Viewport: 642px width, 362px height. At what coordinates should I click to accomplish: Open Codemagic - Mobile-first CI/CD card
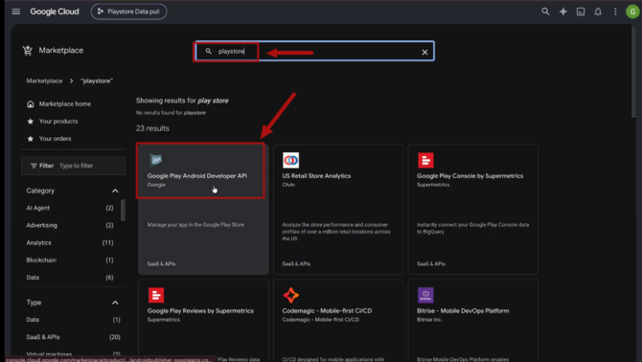coord(338,321)
